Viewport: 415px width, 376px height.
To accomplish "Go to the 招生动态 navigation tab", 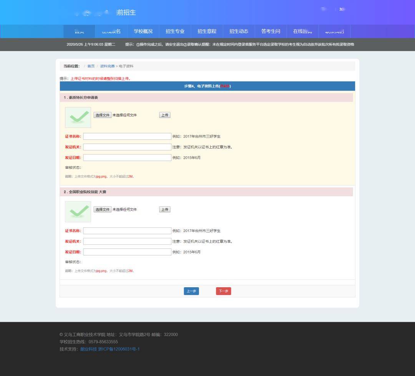I will click(239, 31).
